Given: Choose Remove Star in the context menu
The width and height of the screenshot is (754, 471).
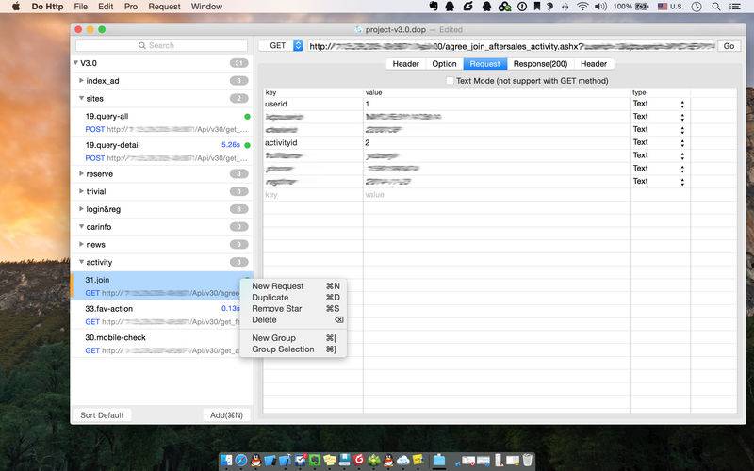Looking at the screenshot, I should tap(293, 309).
